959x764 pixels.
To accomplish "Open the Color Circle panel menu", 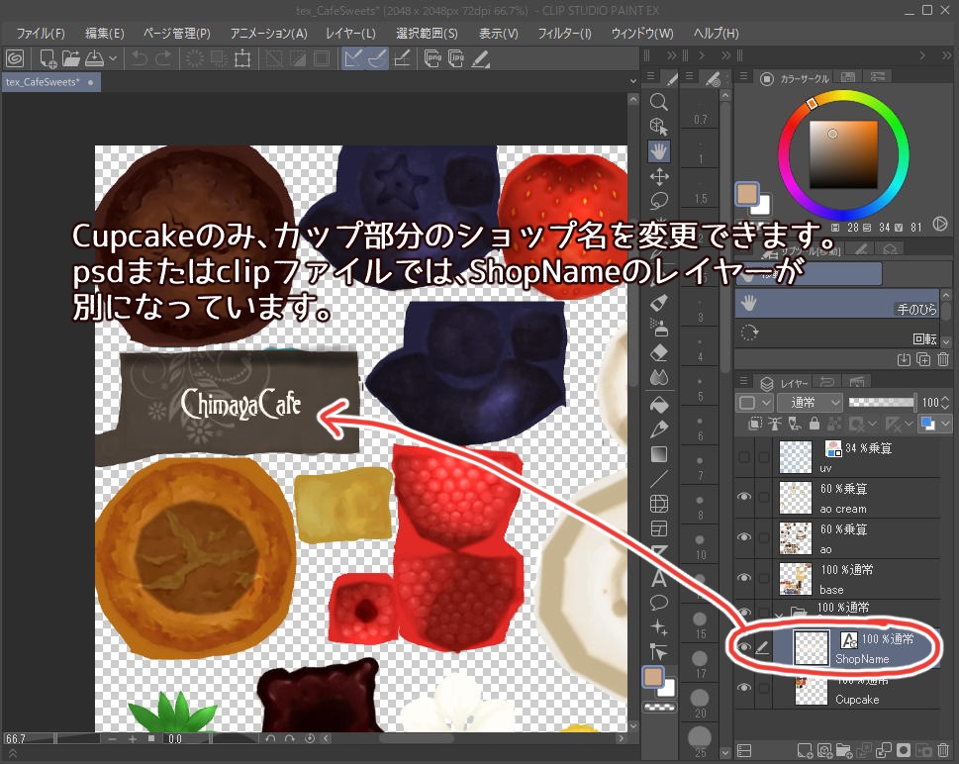I will (x=743, y=76).
